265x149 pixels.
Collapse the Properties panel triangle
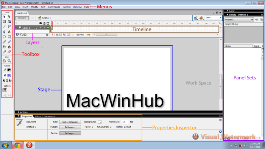tap(19, 116)
